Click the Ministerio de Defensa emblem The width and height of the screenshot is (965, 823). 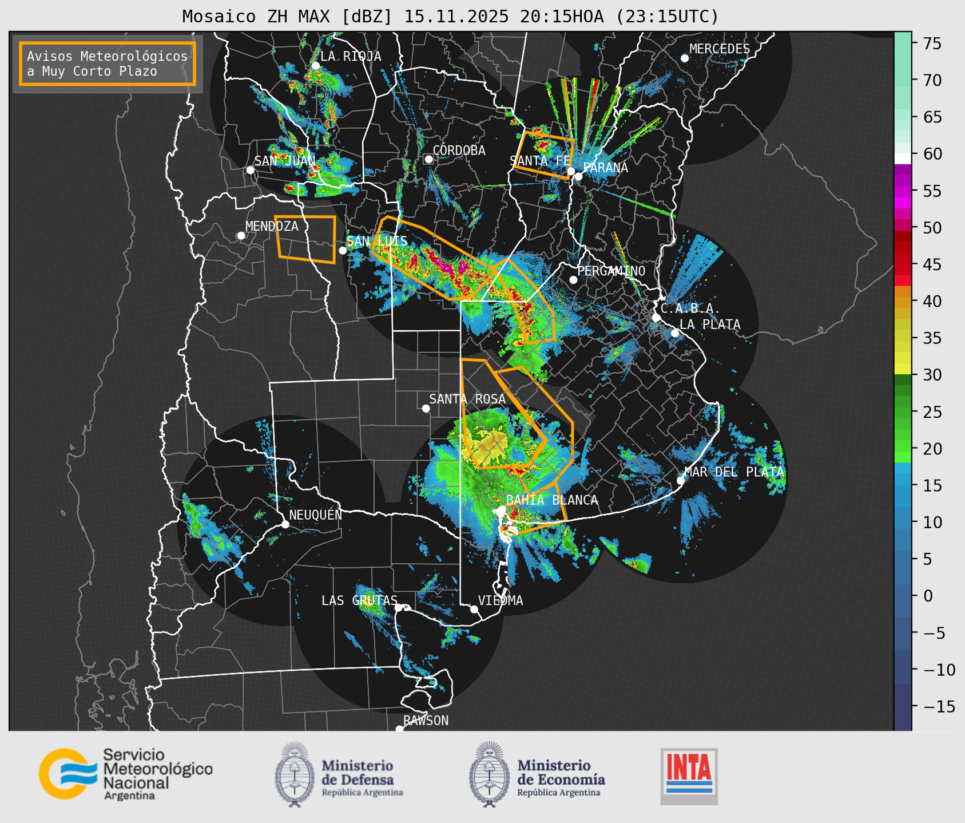tap(295, 774)
